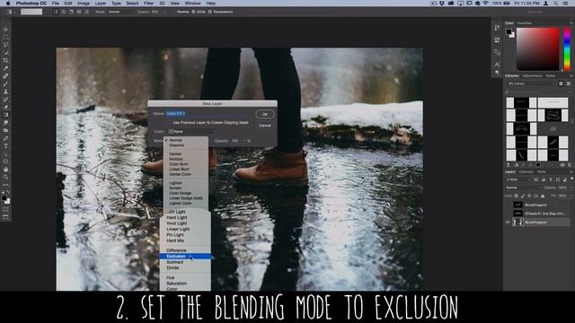Screen dimensions: 575x323
Task: Select the Pen tool
Action: coord(5,138)
